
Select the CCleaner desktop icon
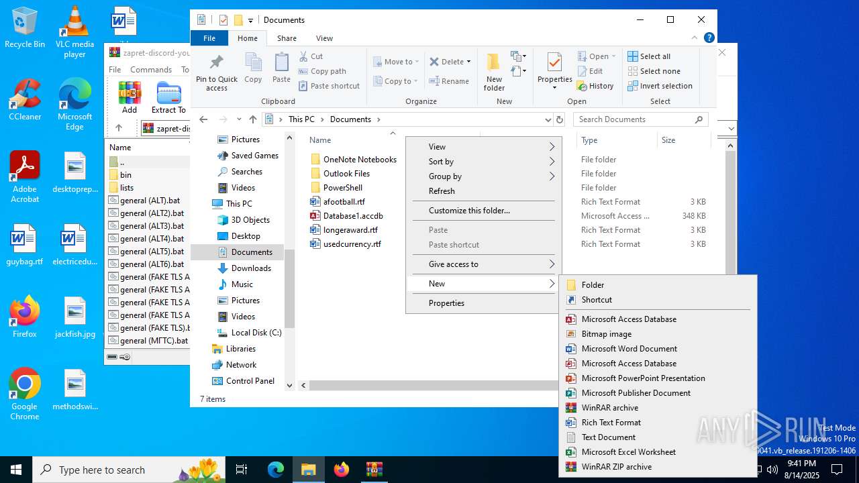pos(25,99)
